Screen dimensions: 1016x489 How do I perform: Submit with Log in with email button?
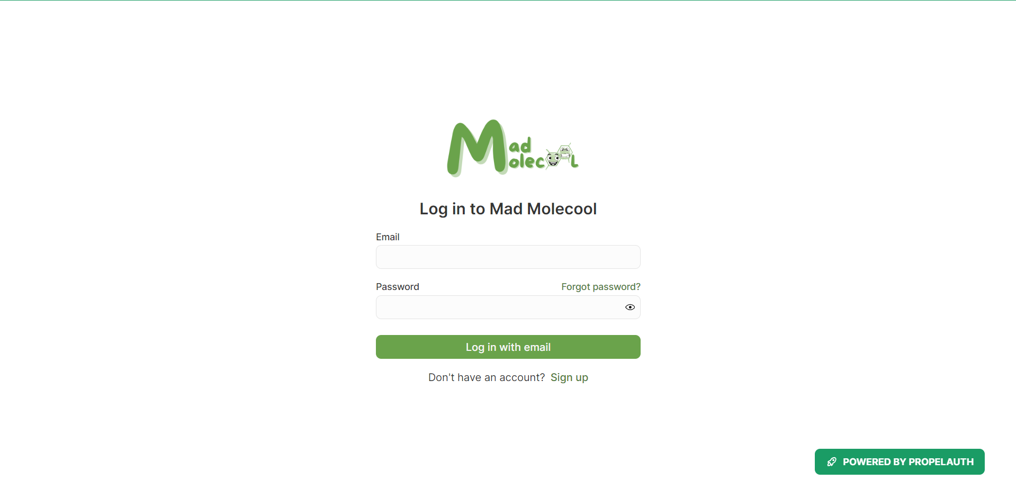[x=508, y=347]
